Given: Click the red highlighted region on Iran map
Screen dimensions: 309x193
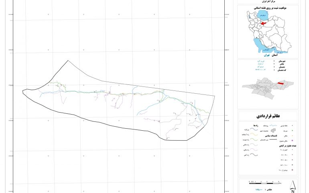Looking at the screenshot, I should (x=264, y=23).
